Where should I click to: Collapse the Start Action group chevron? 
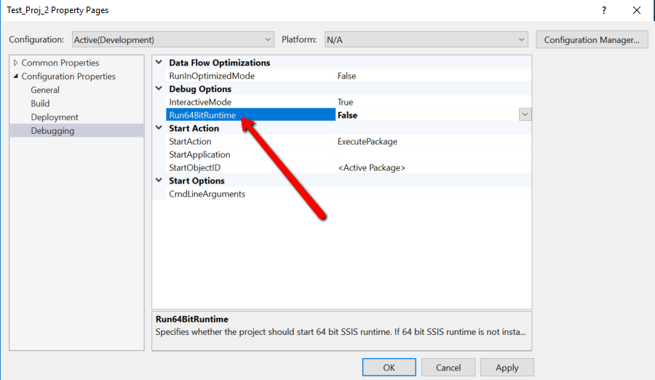tap(159, 128)
